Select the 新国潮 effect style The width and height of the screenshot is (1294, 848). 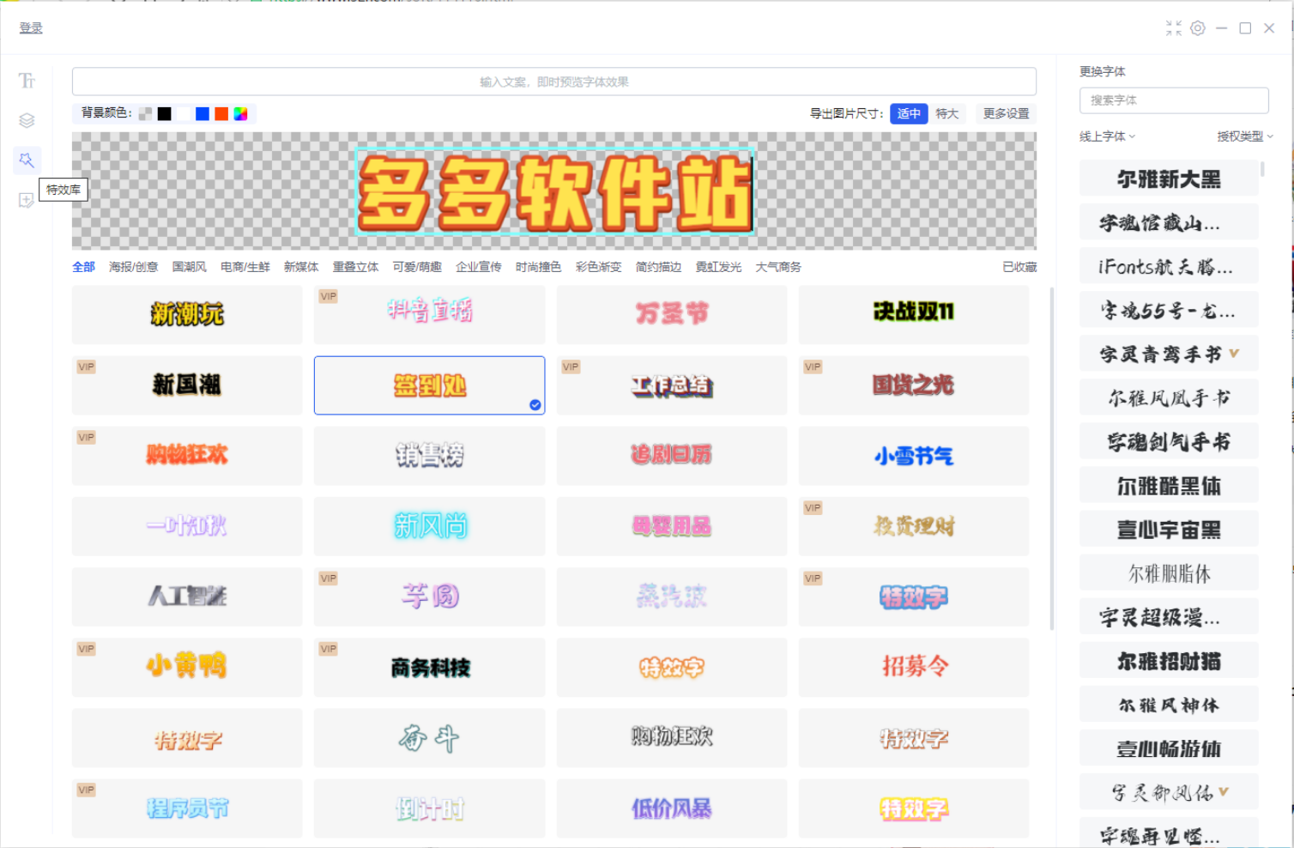point(187,385)
